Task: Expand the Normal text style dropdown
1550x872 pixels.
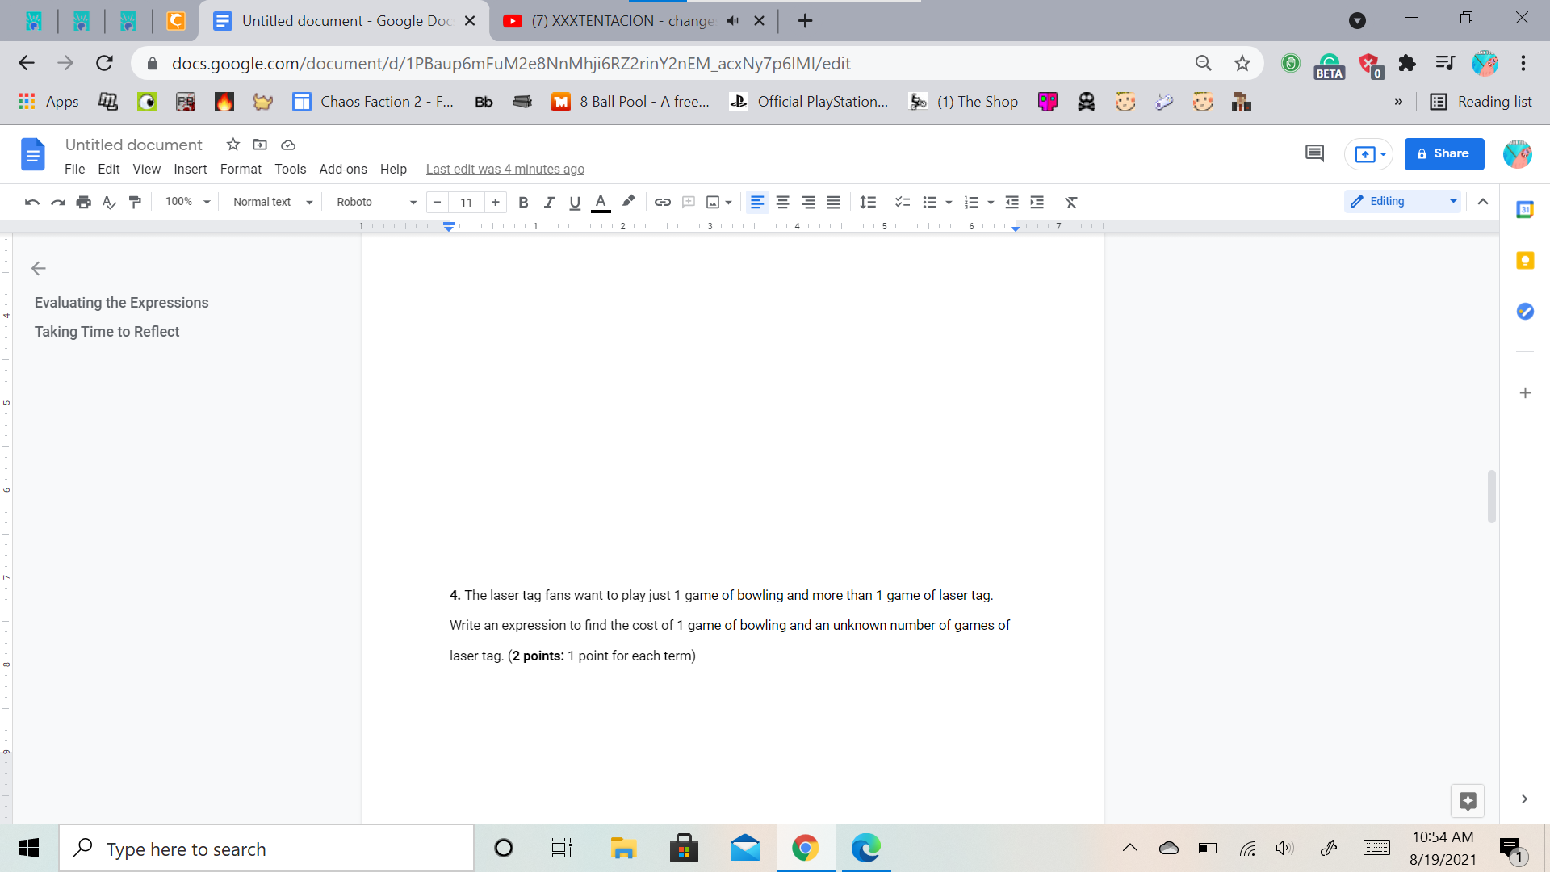Action: tap(272, 202)
